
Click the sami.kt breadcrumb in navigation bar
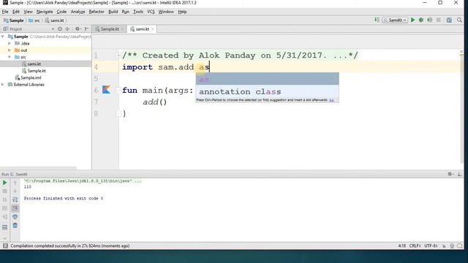(x=54, y=20)
